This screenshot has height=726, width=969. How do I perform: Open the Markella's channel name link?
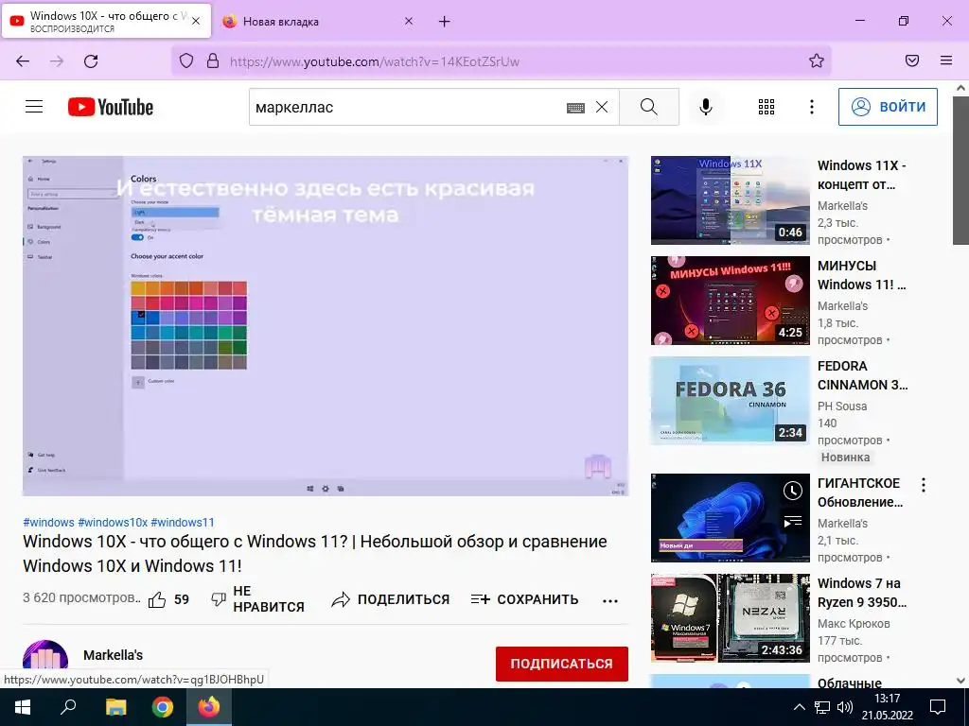(x=114, y=655)
